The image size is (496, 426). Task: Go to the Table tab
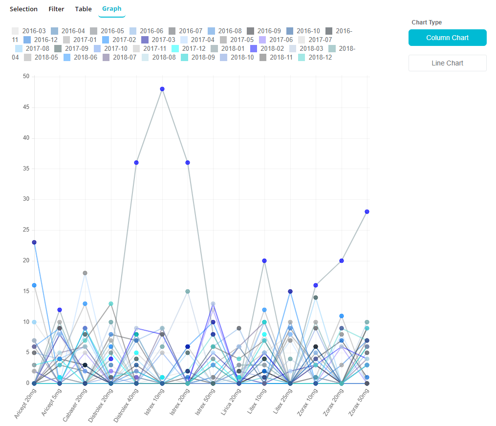(83, 9)
